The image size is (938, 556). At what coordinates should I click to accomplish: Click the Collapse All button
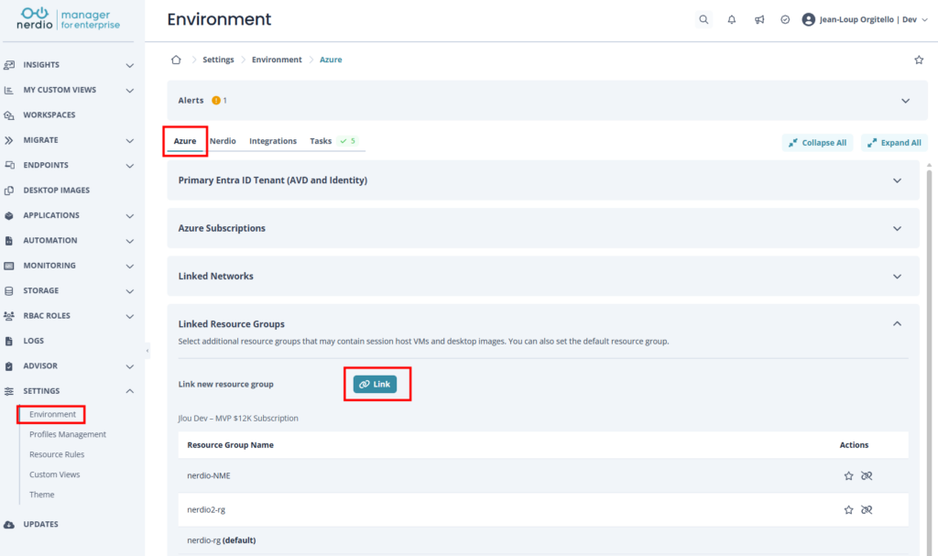[817, 143]
